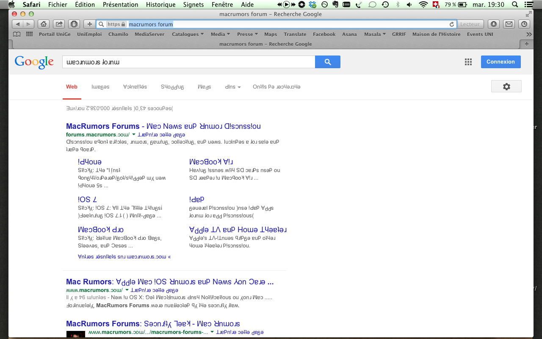The height and width of the screenshot is (339, 542).
Task: Open the GRRIF bookmark
Action: [399, 34]
